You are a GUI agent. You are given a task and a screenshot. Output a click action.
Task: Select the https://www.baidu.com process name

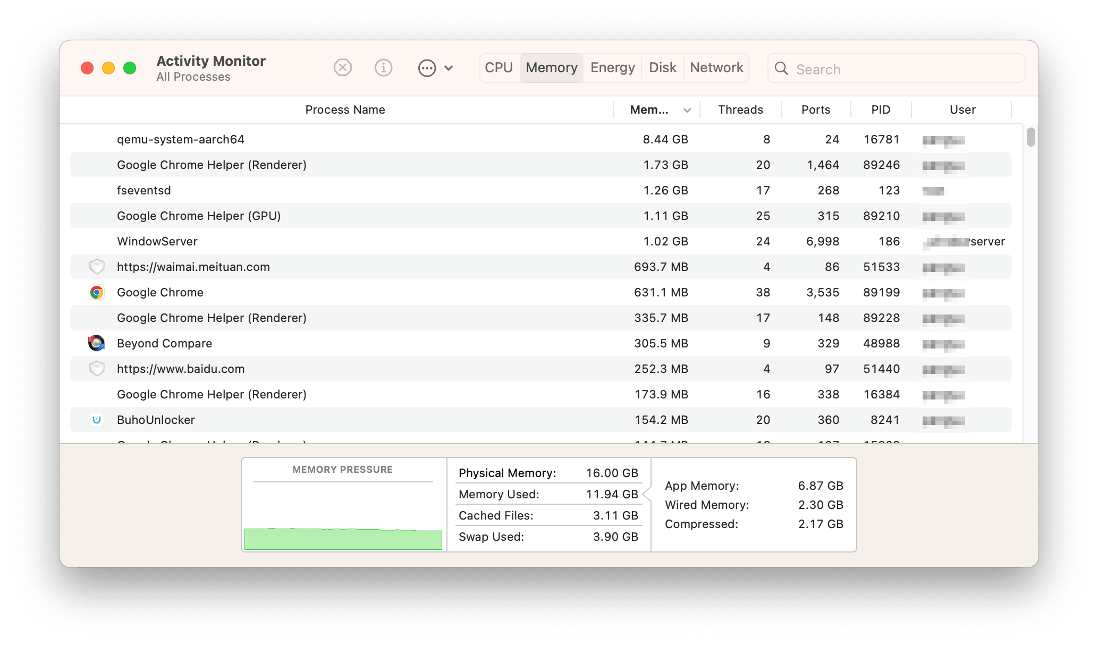click(181, 369)
